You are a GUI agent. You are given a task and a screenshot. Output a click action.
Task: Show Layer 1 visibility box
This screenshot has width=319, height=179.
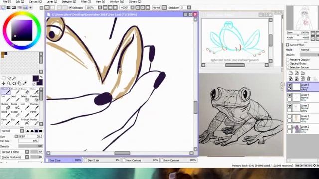tap(290, 116)
